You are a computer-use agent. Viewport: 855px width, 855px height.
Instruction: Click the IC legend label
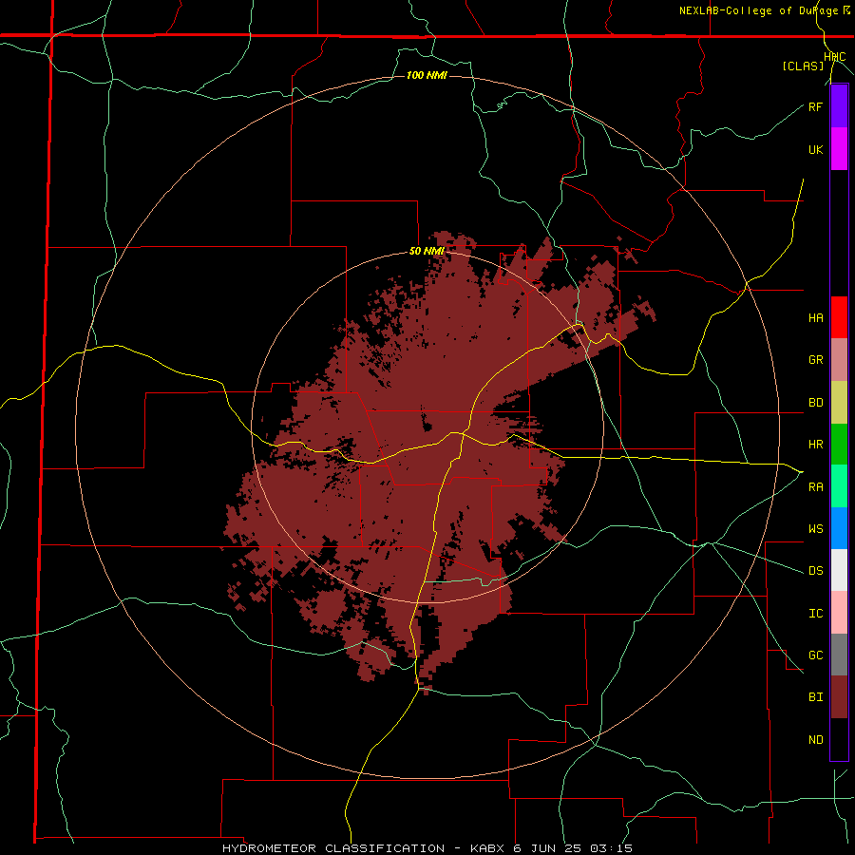point(815,613)
